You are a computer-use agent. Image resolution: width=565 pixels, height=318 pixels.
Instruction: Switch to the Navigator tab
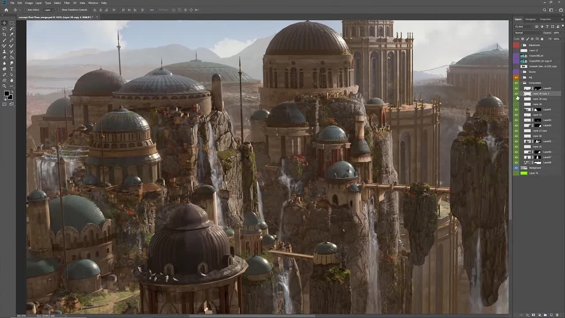click(x=531, y=19)
